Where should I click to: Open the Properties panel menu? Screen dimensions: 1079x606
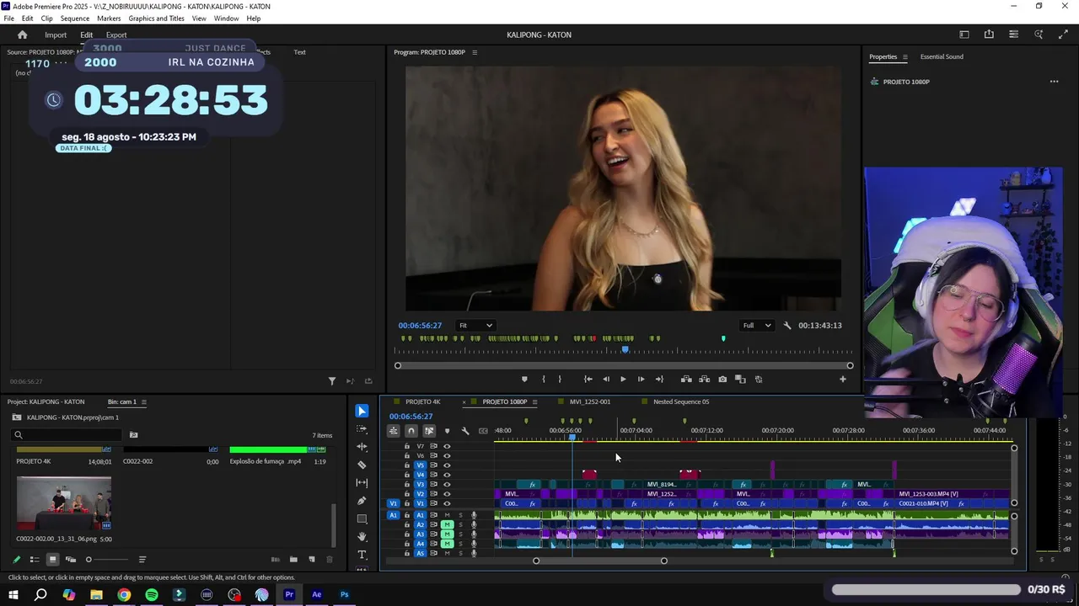(x=905, y=57)
